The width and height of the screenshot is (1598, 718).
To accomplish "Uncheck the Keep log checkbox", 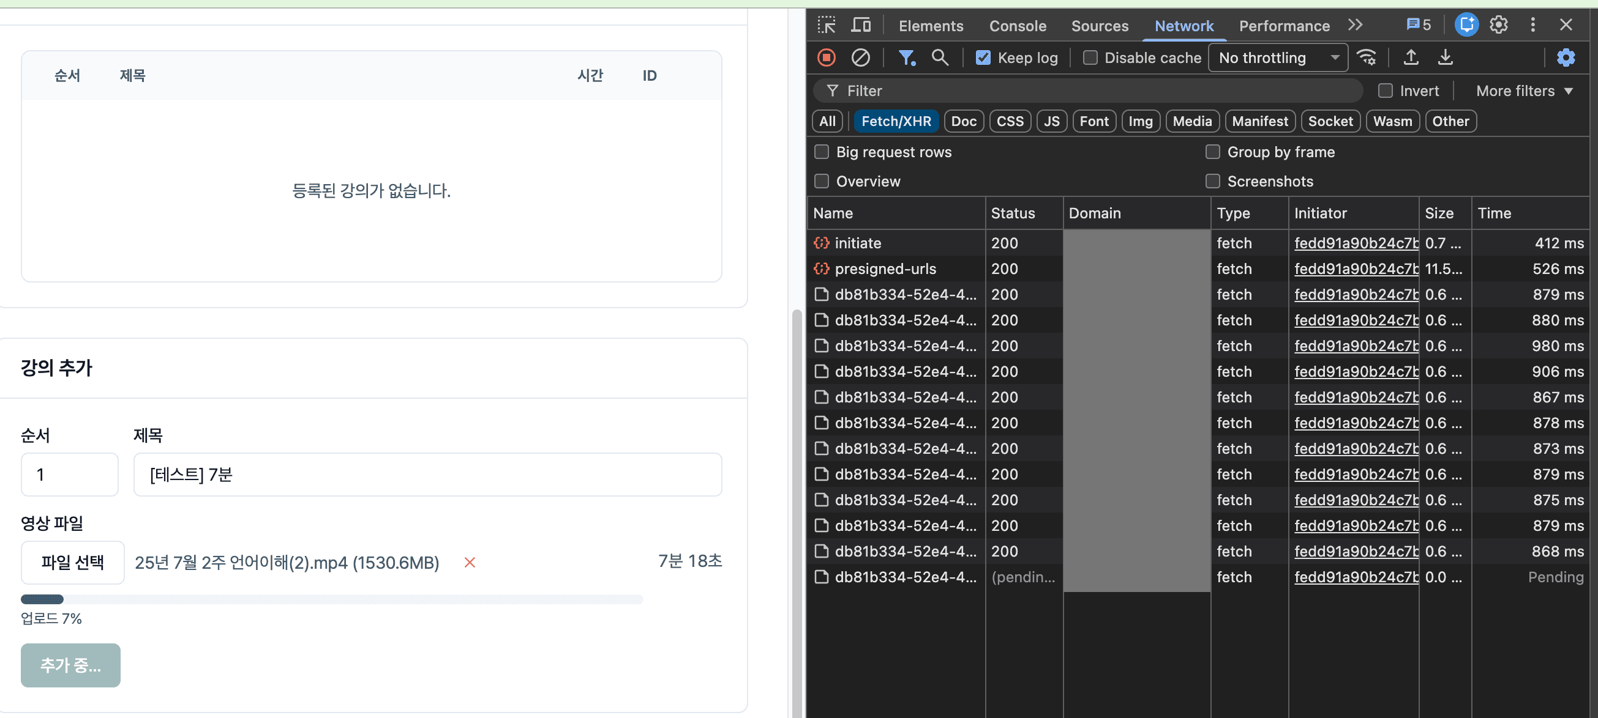I will (x=983, y=57).
